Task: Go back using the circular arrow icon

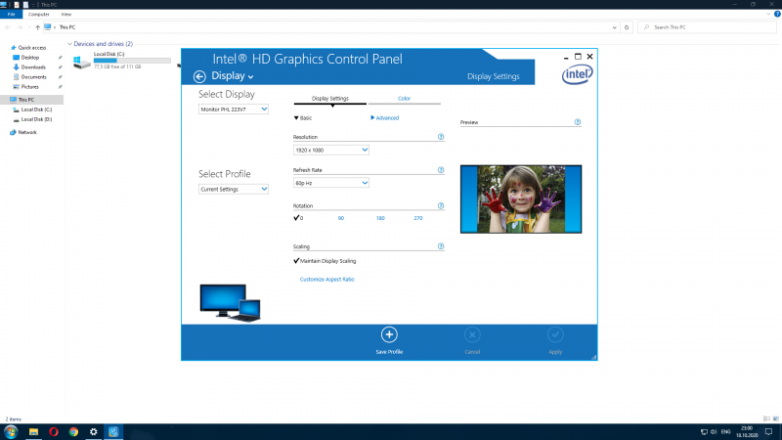Action: click(199, 76)
